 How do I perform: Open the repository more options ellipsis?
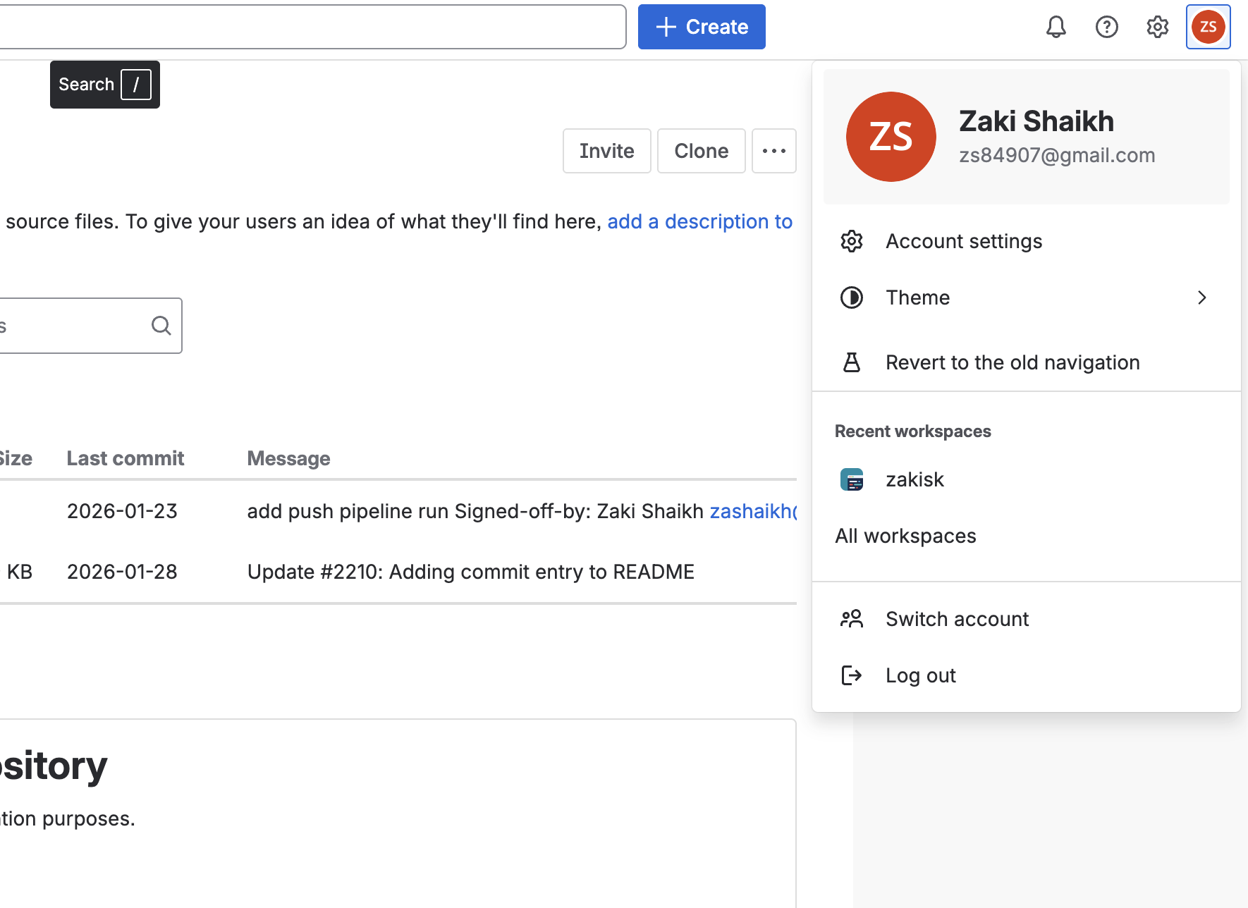[773, 150]
